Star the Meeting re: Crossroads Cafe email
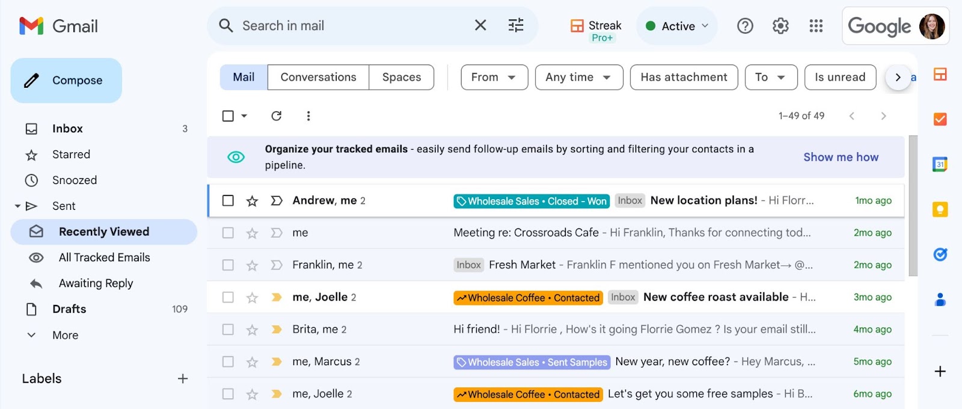 point(252,233)
